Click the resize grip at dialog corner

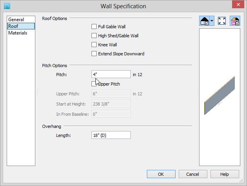[241, 181]
